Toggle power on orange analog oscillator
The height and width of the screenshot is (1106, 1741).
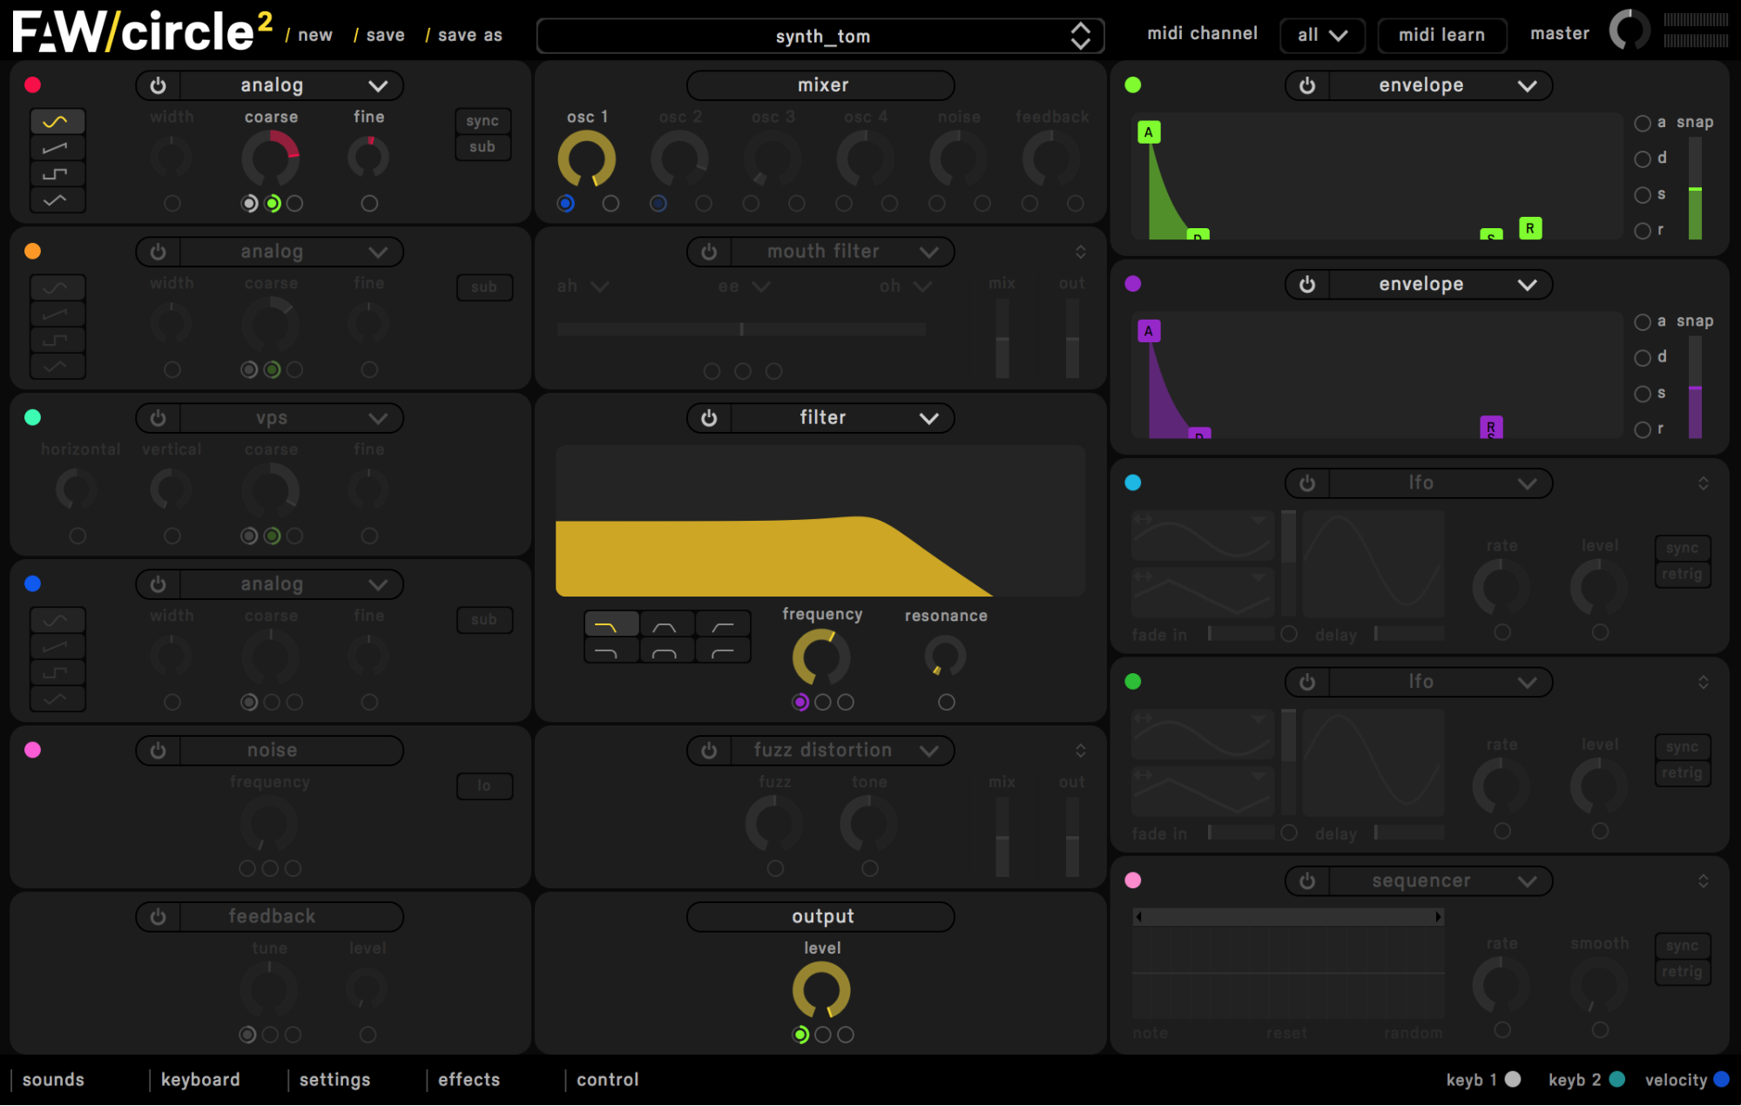pyautogui.click(x=158, y=252)
